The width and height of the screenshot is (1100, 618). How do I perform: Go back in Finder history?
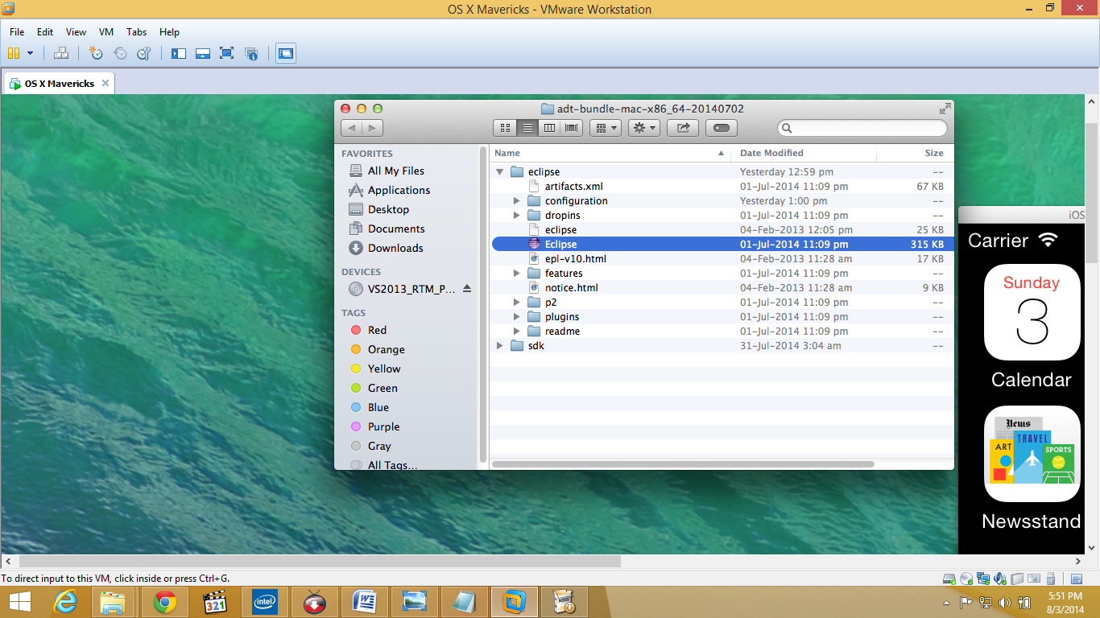pyautogui.click(x=351, y=128)
